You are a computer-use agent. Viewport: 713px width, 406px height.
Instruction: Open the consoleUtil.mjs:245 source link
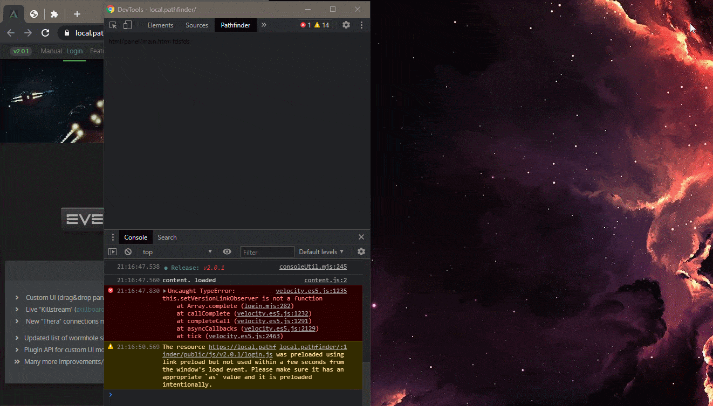(313, 267)
